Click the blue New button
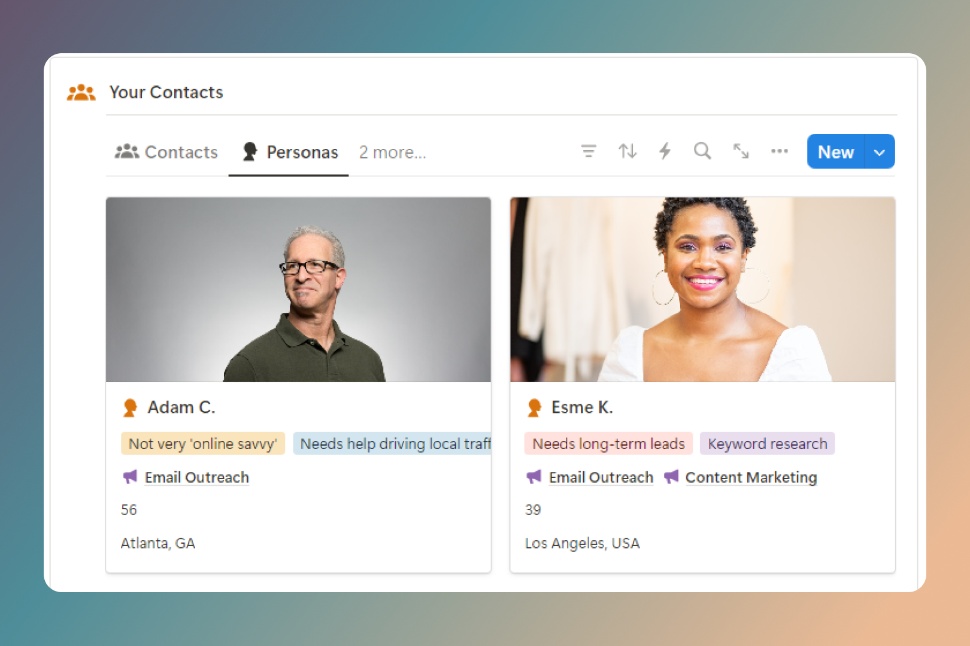 point(835,151)
